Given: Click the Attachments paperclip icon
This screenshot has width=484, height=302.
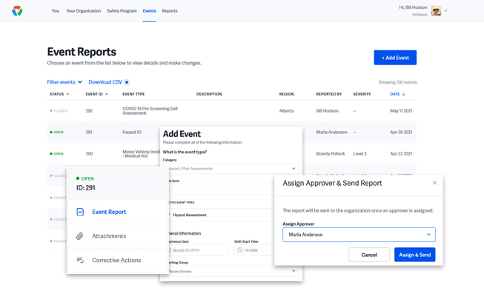Looking at the screenshot, I should 80,236.
